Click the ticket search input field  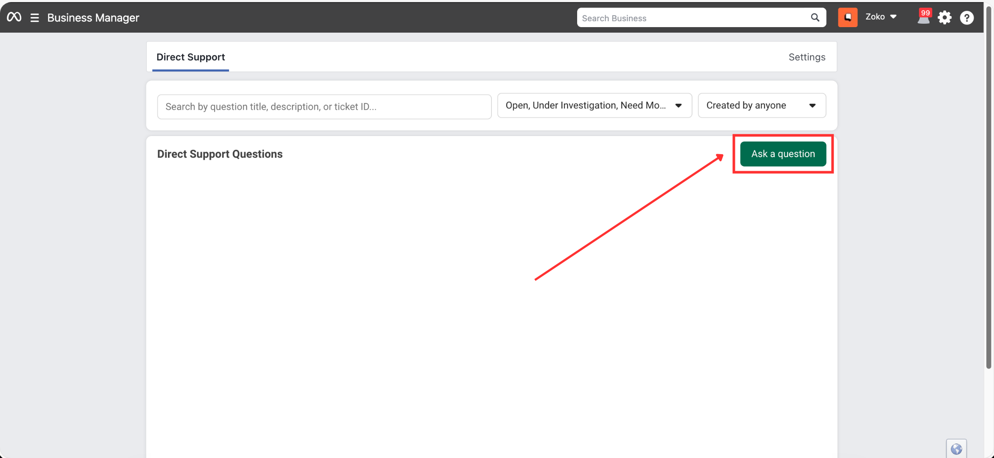(324, 107)
